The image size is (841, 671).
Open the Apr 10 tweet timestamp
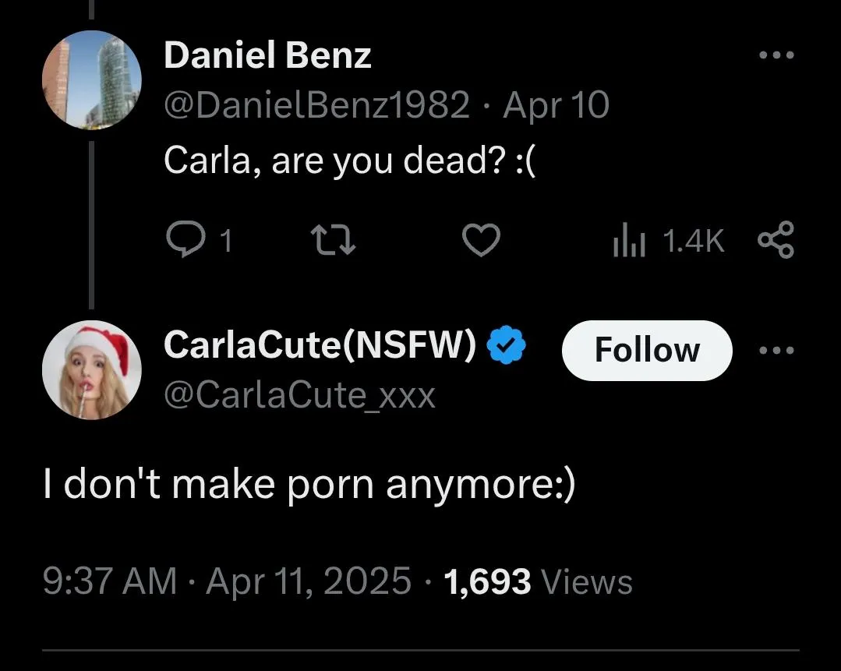(x=556, y=104)
